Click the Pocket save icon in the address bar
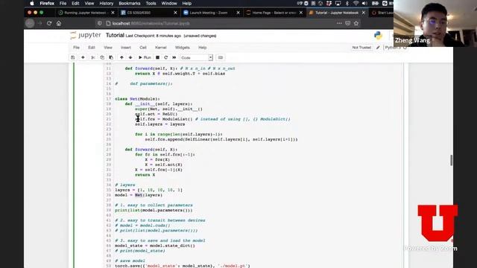The height and width of the screenshot is (268, 477). click(348, 23)
